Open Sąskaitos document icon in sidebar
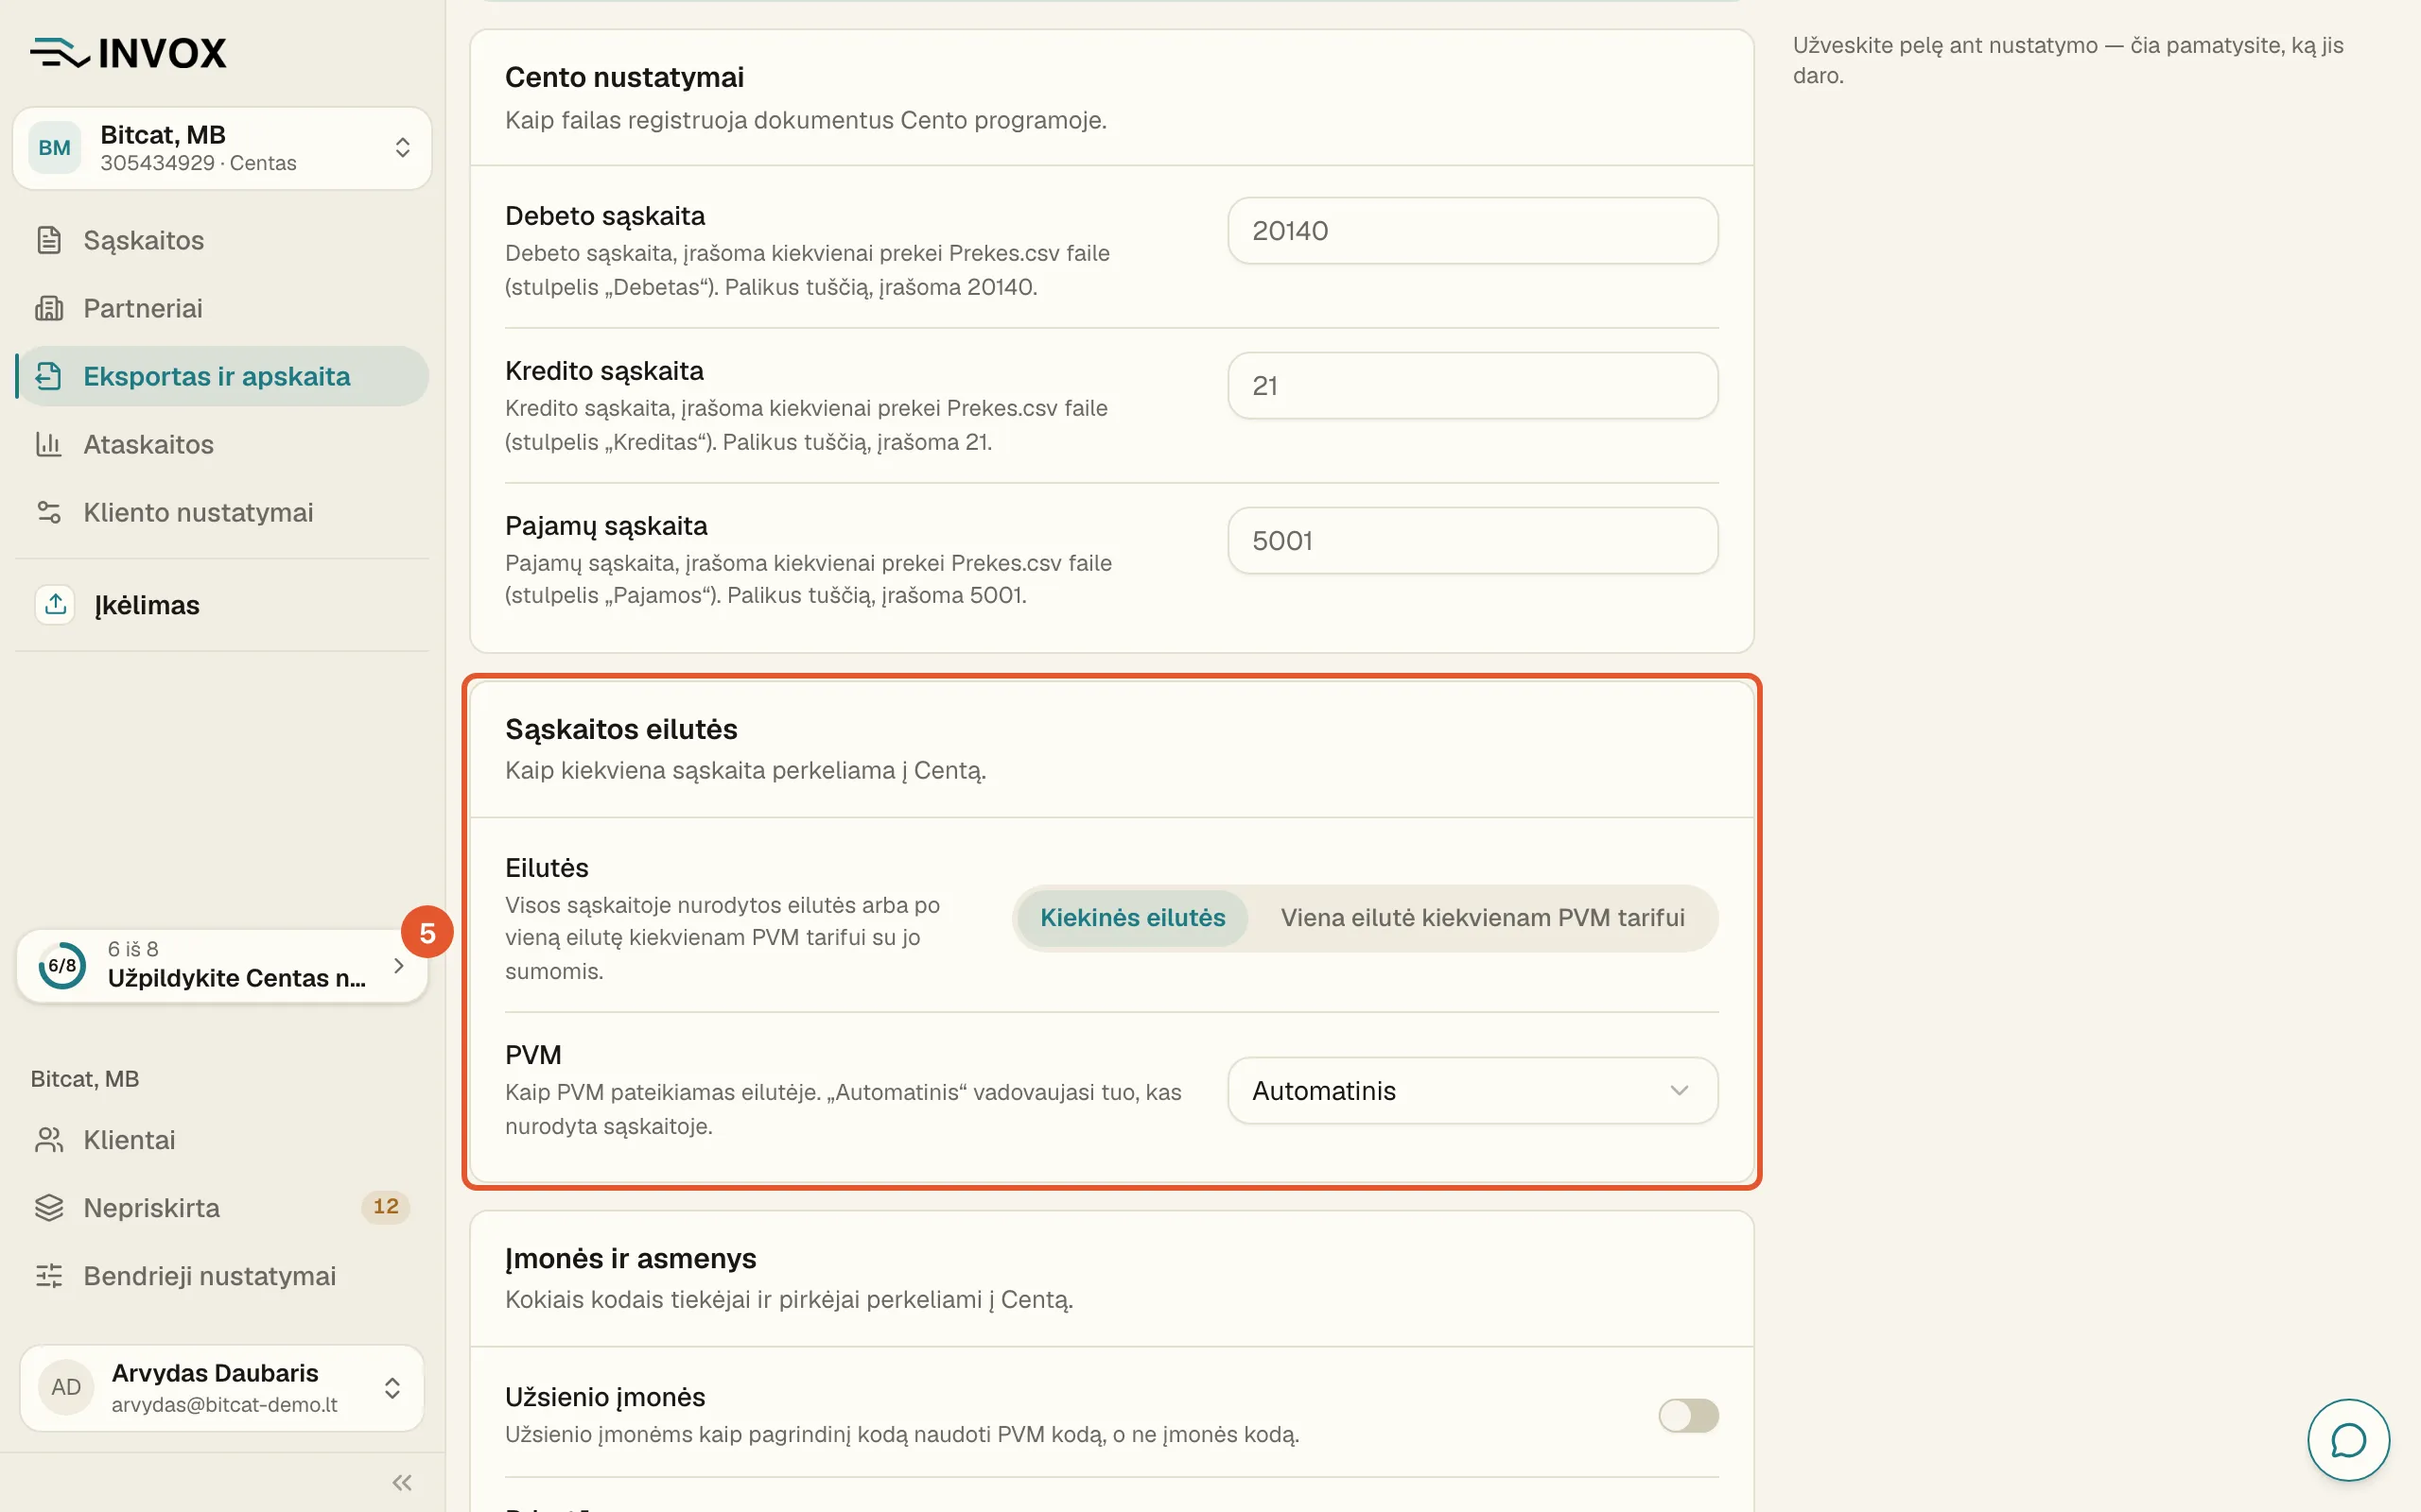The image size is (2421, 1512). coord(49,240)
